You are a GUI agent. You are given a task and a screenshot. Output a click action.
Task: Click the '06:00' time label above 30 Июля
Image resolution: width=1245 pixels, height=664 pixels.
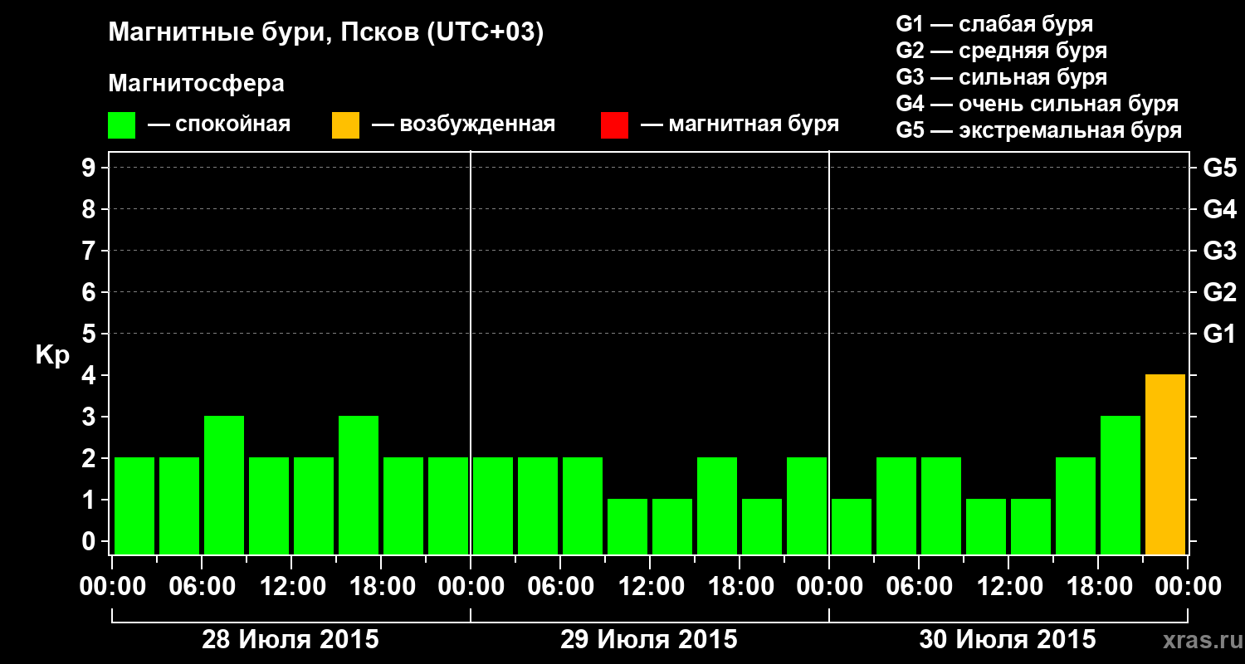pos(920,587)
